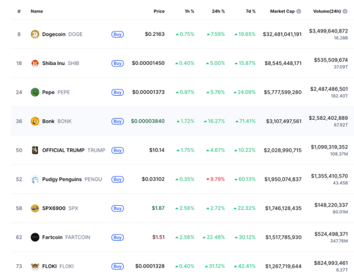Click the Dogecoin coin logo icon
Image resolution: width=354 pixels, height=280 pixels.
(x=35, y=34)
